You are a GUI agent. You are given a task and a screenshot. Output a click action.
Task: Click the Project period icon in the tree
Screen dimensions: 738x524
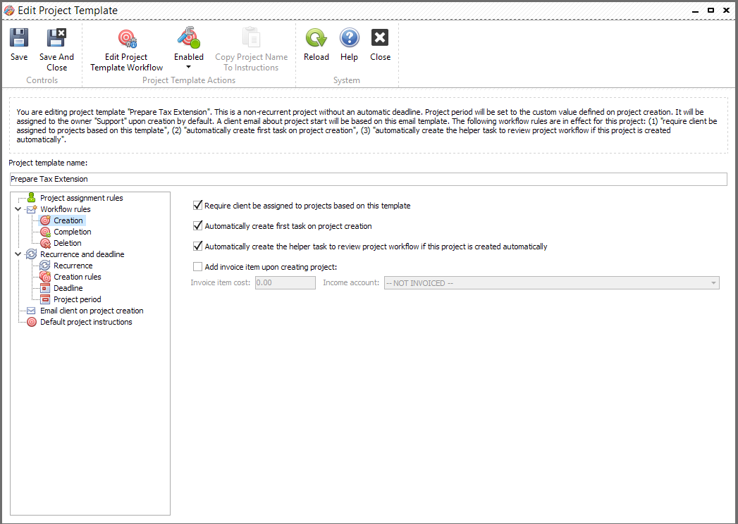point(45,299)
